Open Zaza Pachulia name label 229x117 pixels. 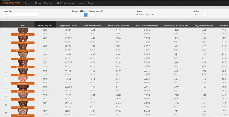click(23, 59)
